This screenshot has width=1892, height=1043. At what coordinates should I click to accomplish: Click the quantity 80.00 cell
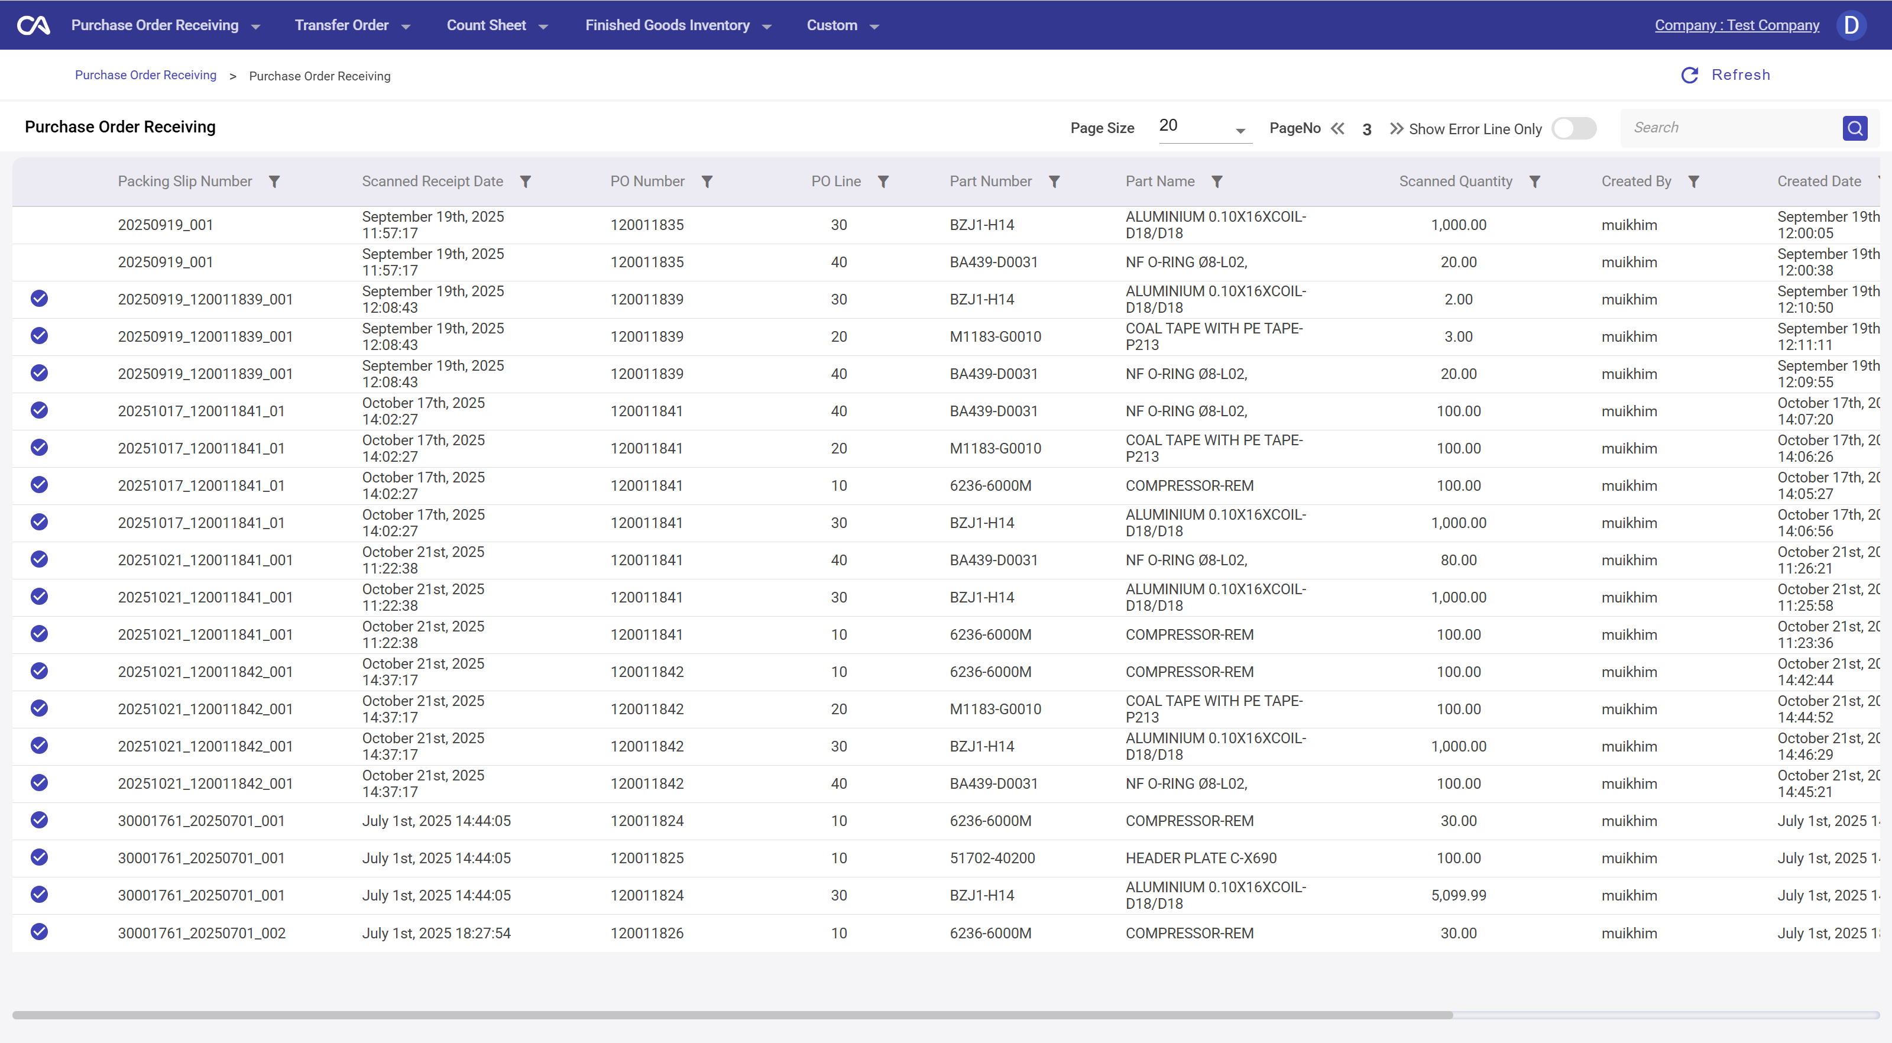(1459, 560)
